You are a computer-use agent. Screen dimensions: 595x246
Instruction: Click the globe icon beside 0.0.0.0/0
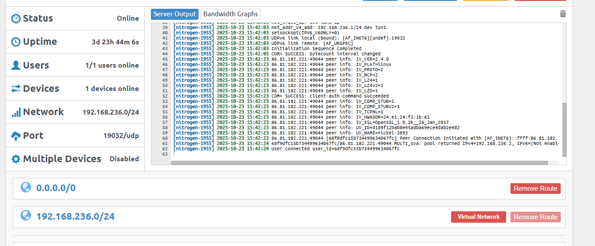[26, 188]
